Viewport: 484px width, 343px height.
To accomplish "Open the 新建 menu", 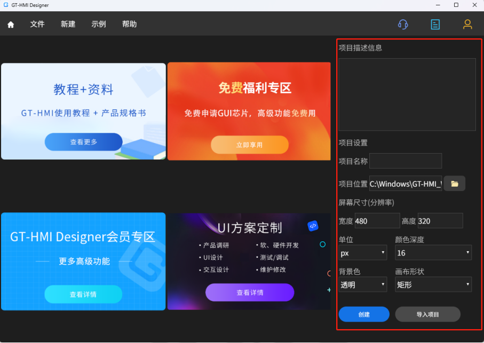I will pos(68,24).
